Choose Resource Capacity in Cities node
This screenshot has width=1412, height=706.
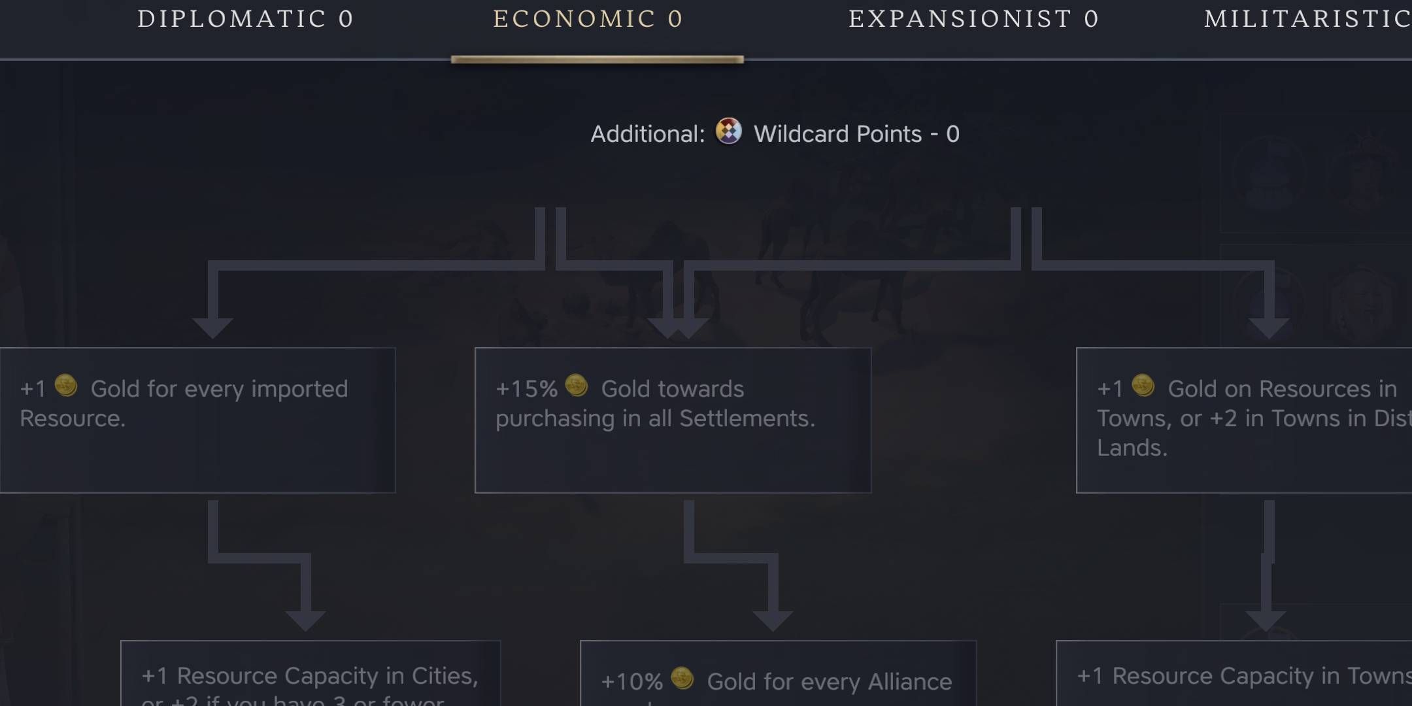[x=311, y=673]
